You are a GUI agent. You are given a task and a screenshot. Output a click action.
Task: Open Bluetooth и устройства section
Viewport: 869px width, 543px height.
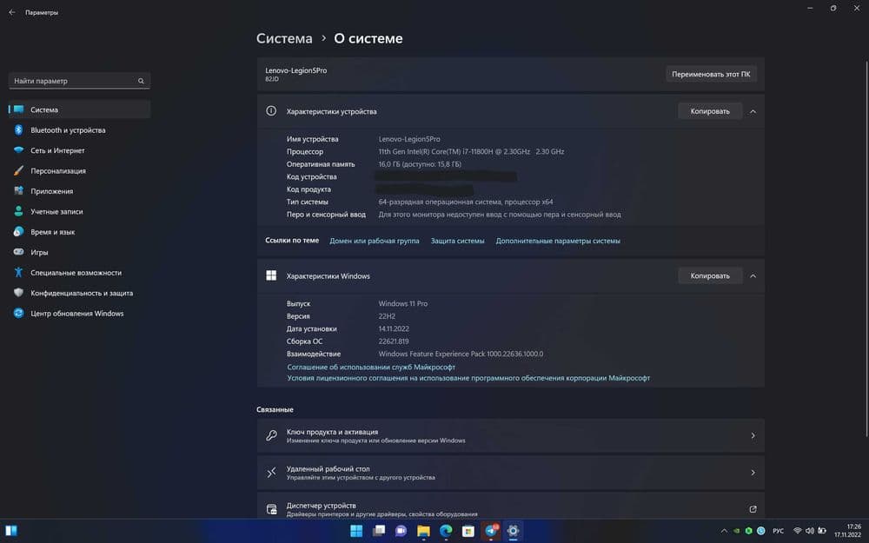coord(79,129)
